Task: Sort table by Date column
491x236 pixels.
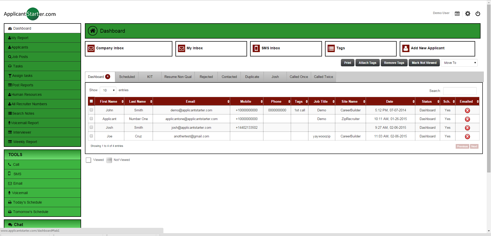Action: [x=390, y=101]
